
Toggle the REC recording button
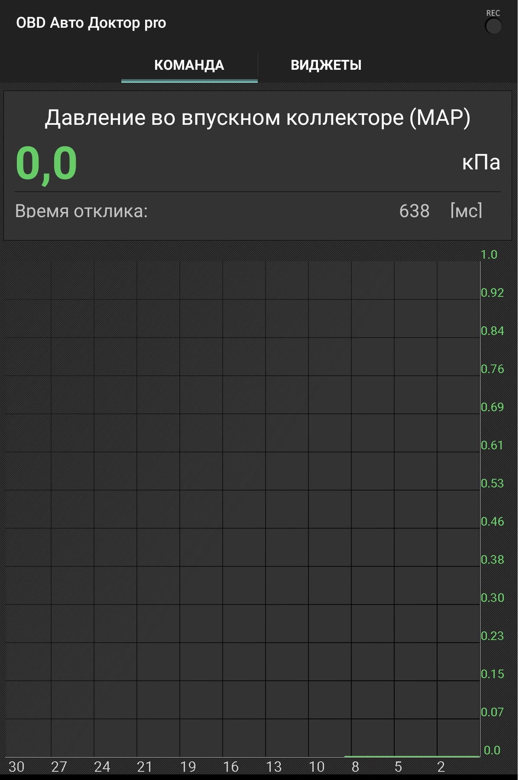point(493,26)
